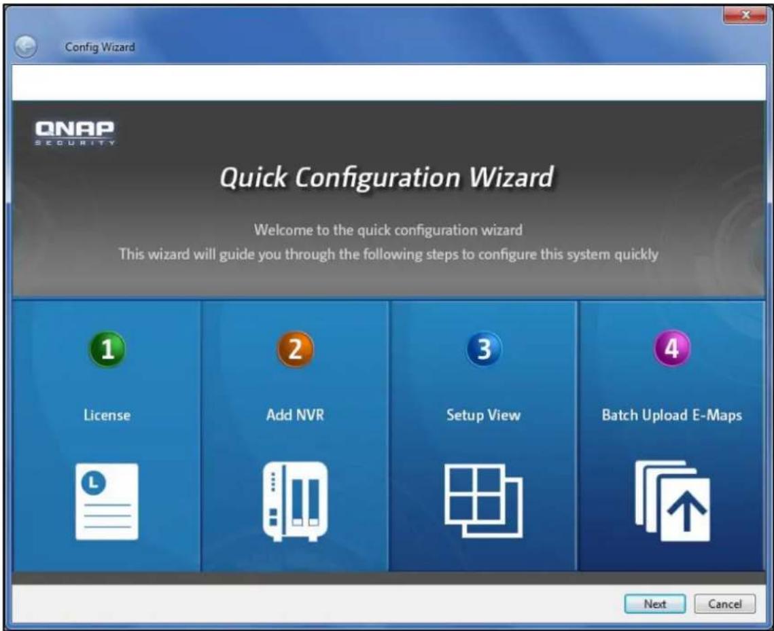This screenshot has width=774, height=631.
Task: Click the Setup View step label
Action: (483, 415)
